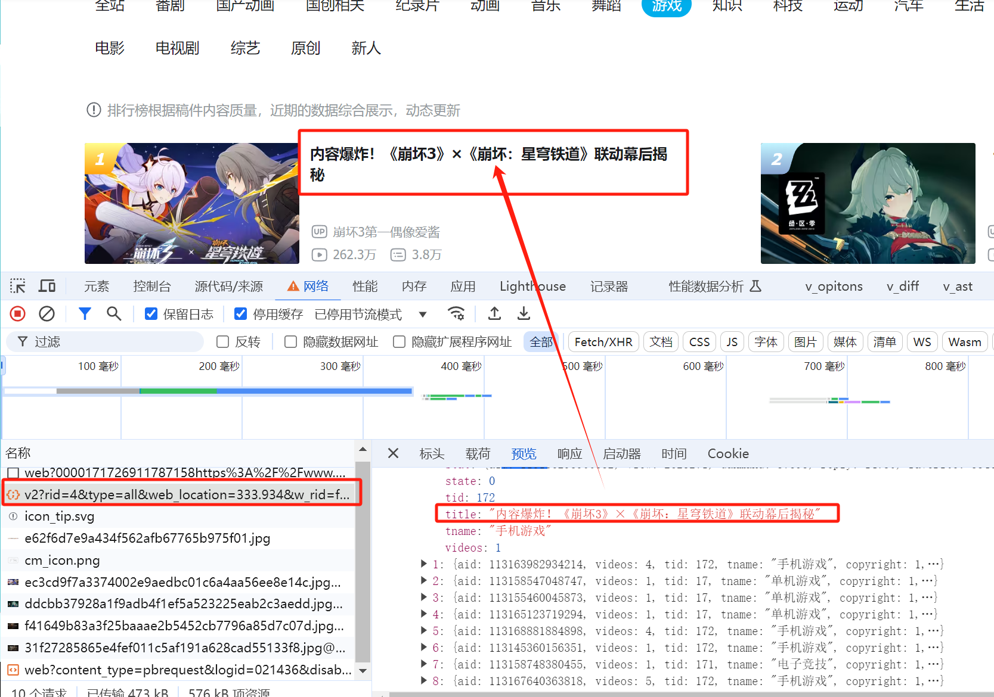
Task: Filter requests by Fetch/XHR
Action: pyautogui.click(x=603, y=342)
